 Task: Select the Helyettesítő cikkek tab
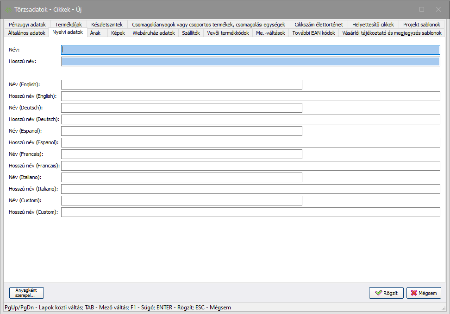point(373,25)
